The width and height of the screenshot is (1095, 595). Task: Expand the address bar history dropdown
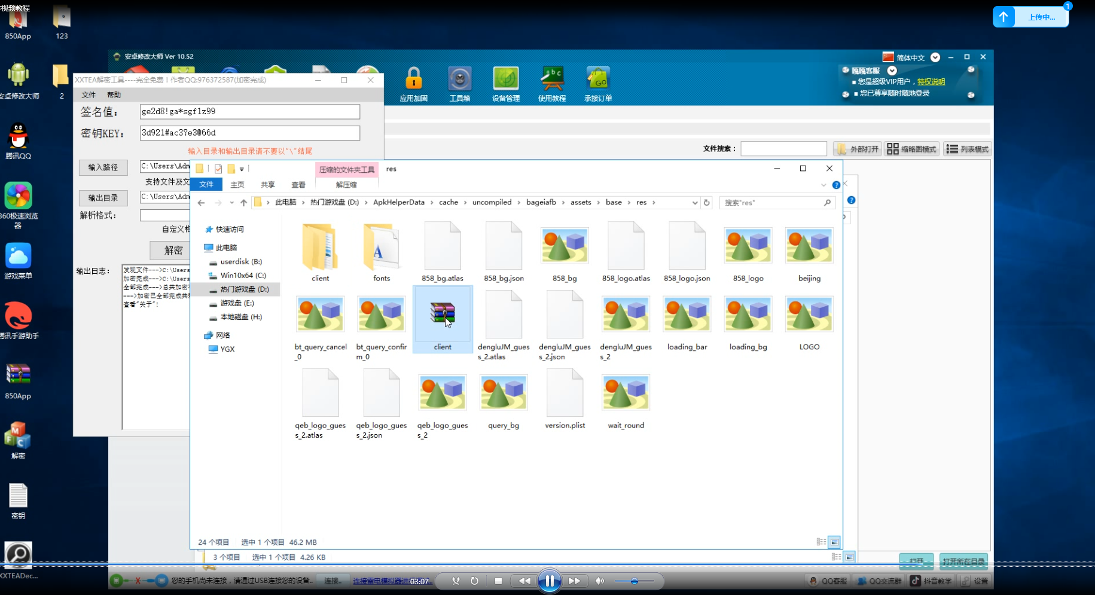point(694,203)
